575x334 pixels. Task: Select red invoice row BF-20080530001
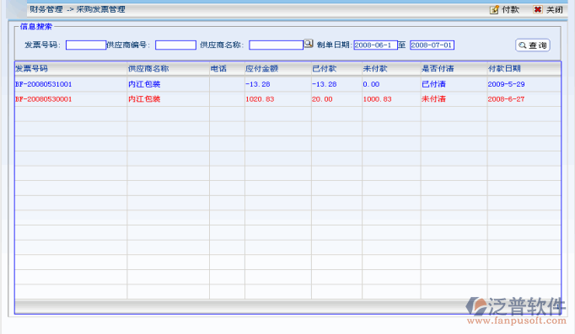click(287, 99)
